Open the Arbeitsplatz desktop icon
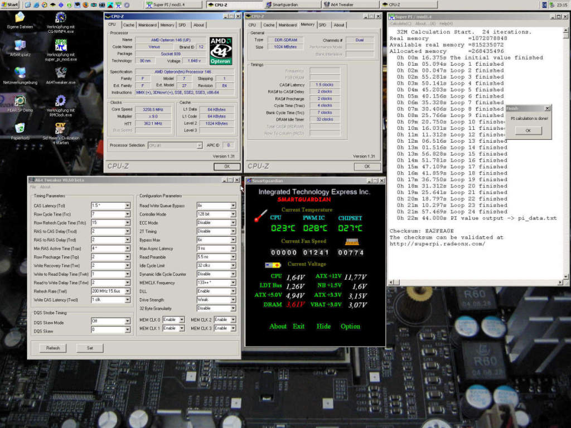The image size is (571, 428). (x=20, y=48)
